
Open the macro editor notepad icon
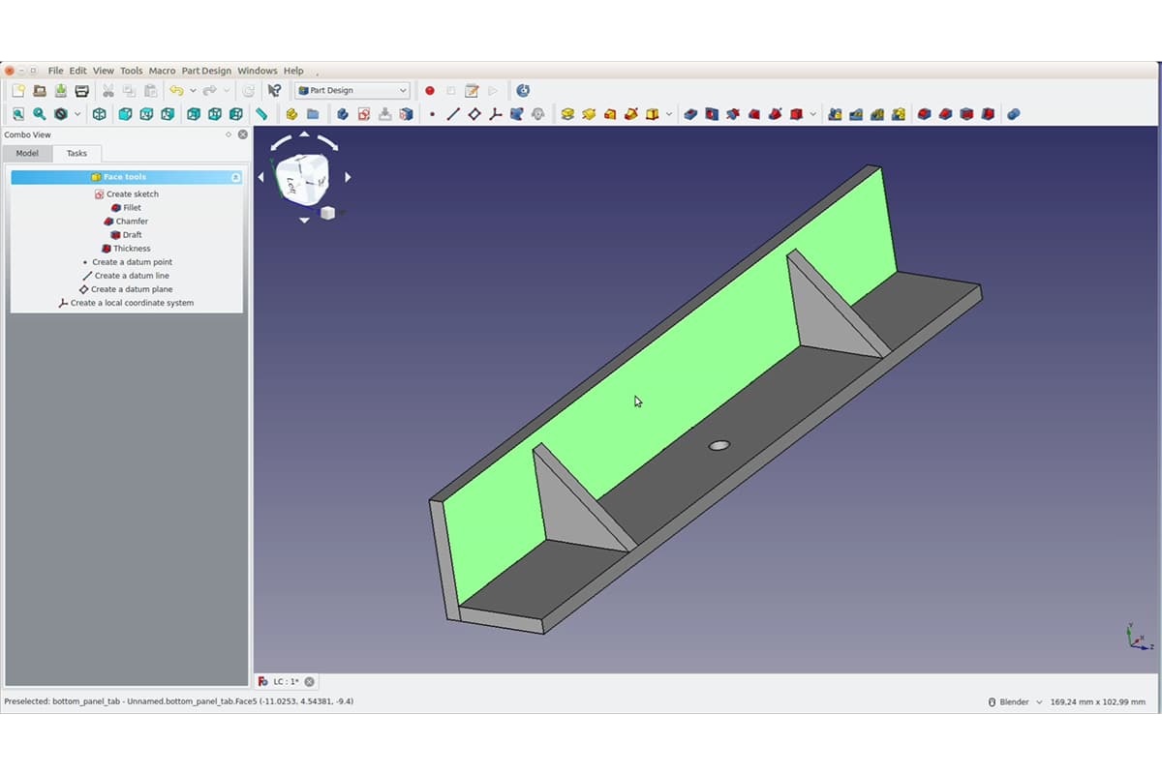(x=472, y=91)
